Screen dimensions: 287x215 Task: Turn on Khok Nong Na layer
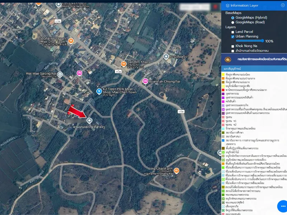(x=233, y=46)
